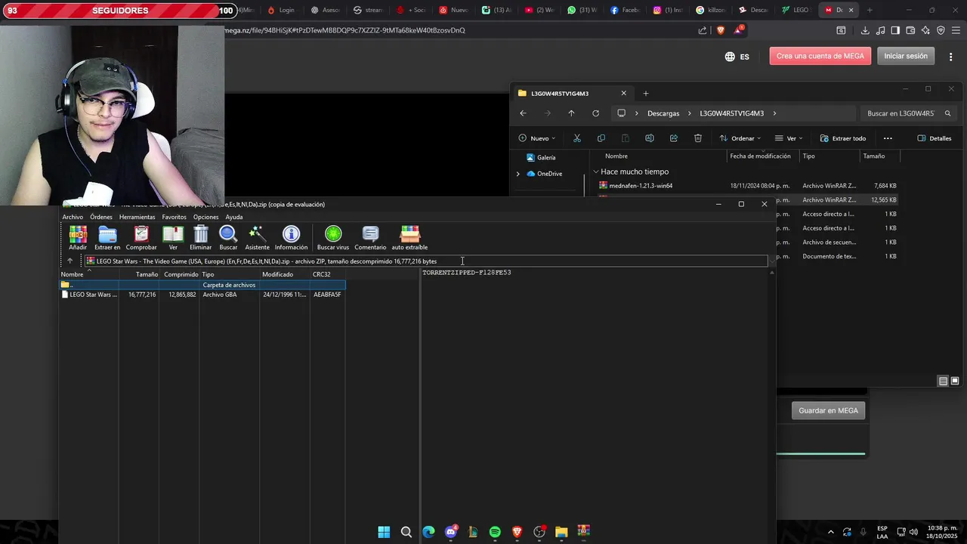Click the Iniciar sesión button
Screen dimensions: 967x544
click(906, 56)
